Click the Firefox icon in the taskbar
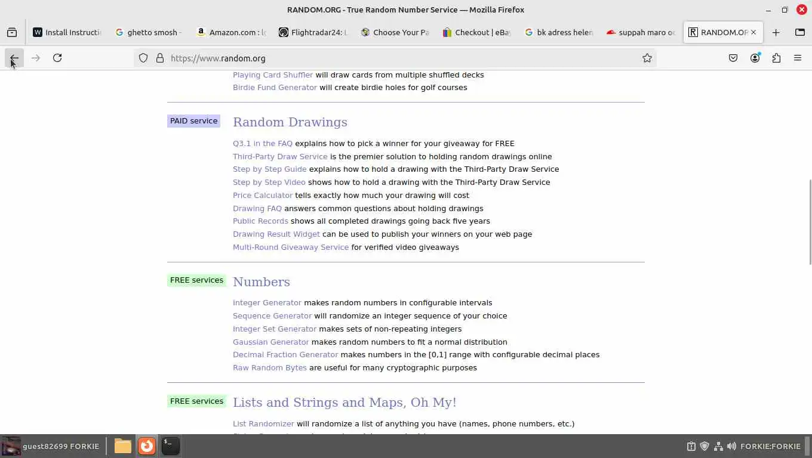Image resolution: width=812 pixels, height=458 pixels. coord(147,446)
